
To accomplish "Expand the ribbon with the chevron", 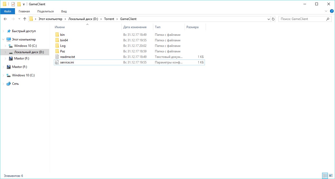I will pos(326,11).
